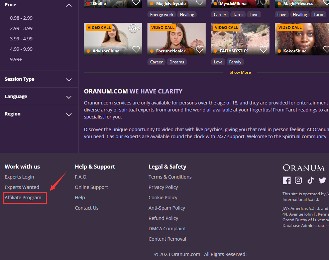Collapse the Price filter section
The width and height of the screenshot is (329, 260).
point(69,5)
